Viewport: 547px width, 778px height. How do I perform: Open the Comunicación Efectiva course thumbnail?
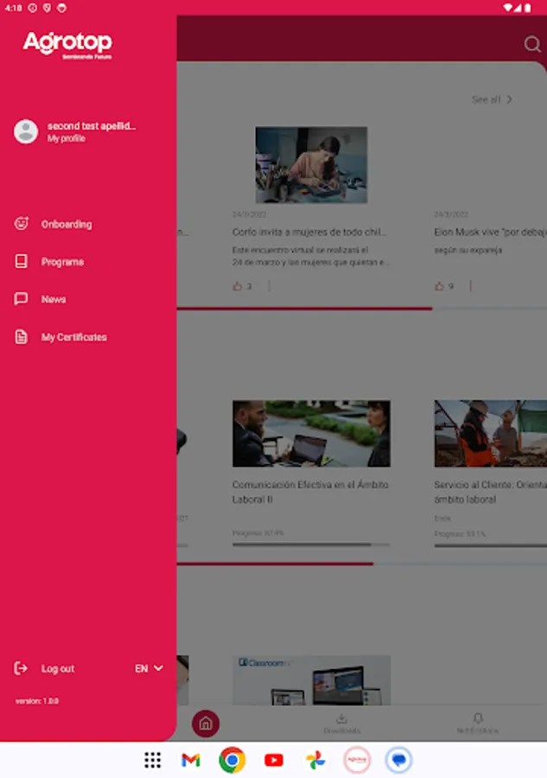311,434
